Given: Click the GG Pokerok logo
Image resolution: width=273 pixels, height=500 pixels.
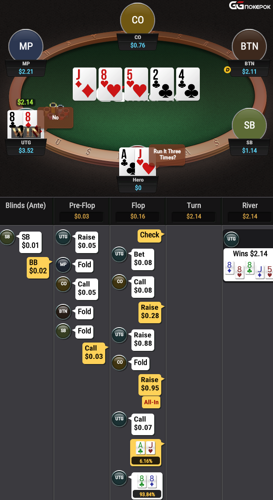Looking at the screenshot, I should point(250,5).
